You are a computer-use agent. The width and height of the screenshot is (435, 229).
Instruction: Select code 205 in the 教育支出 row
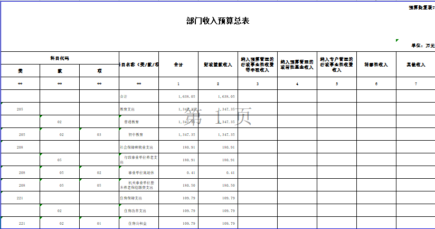click(x=20, y=109)
